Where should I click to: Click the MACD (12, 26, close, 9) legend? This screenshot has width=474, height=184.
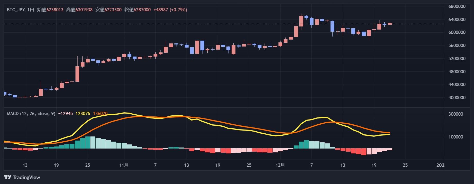(x=31, y=114)
